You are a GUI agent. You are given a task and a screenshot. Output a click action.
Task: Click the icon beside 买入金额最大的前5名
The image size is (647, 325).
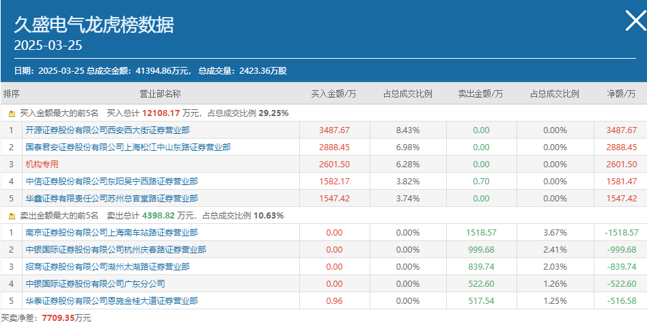click(12, 113)
